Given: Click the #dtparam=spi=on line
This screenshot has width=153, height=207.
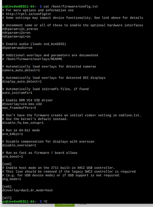Looking at the screenshot, I should click(x=16, y=36).
